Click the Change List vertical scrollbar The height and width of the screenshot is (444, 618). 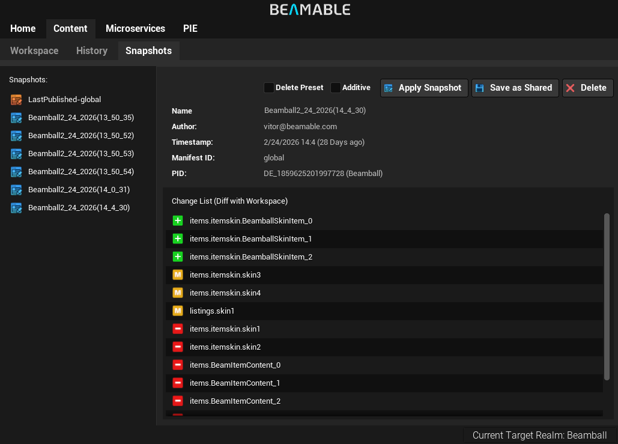pyautogui.click(x=607, y=296)
